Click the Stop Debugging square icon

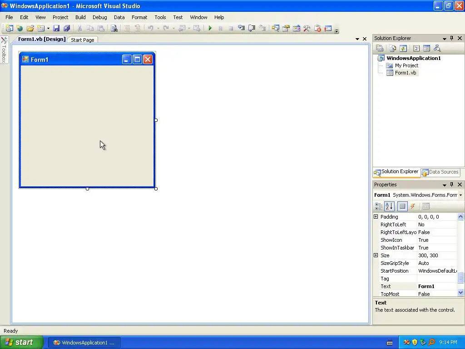tap(231, 28)
